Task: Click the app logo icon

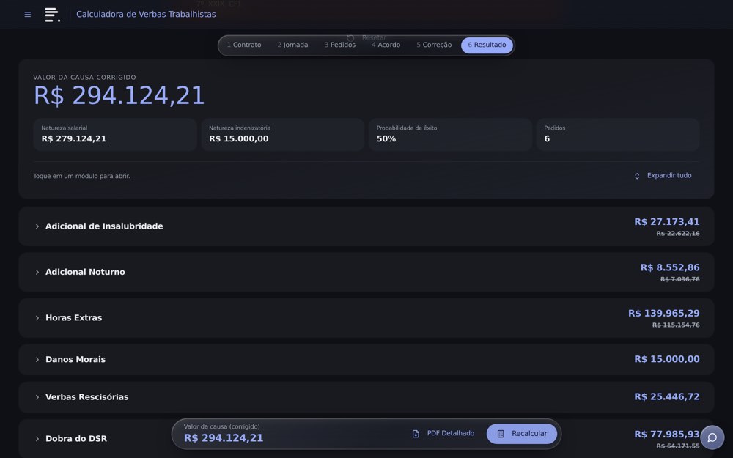Action: click(x=52, y=15)
